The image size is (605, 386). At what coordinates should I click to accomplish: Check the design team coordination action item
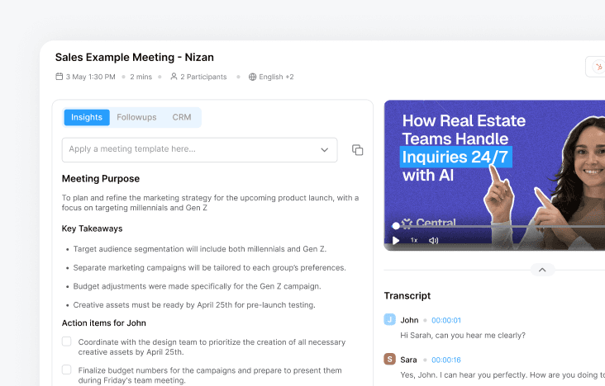coord(66,341)
